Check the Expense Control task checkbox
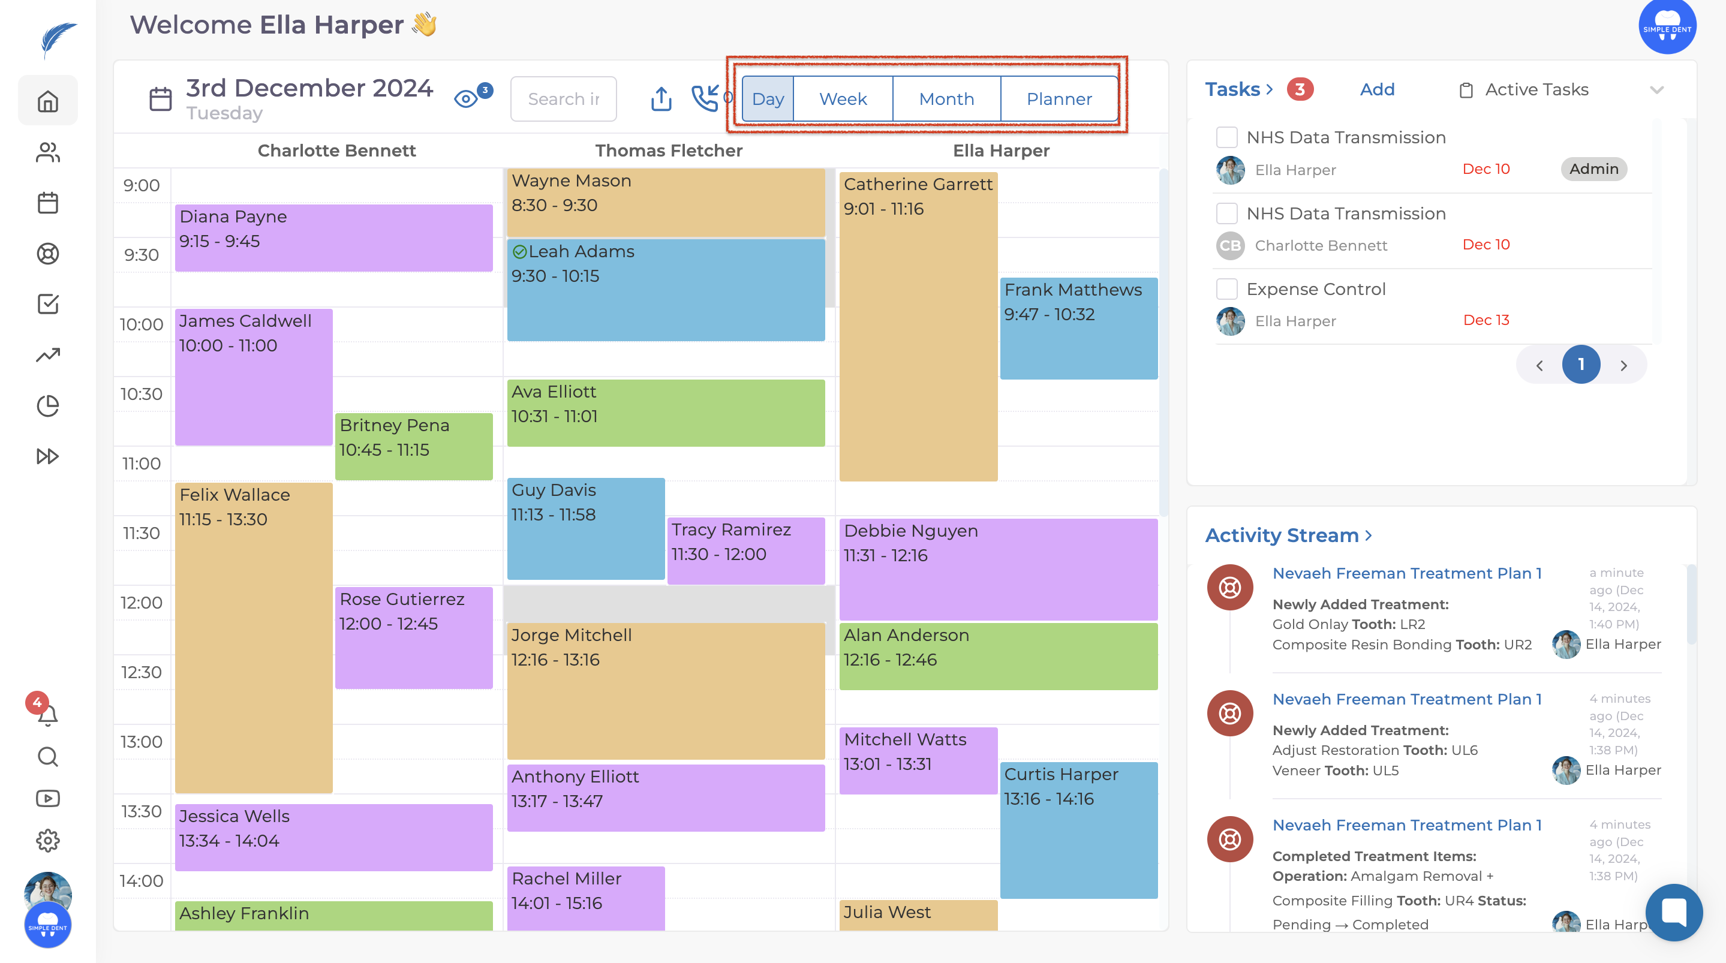Image resolution: width=1726 pixels, height=963 pixels. (x=1226, y=290)
